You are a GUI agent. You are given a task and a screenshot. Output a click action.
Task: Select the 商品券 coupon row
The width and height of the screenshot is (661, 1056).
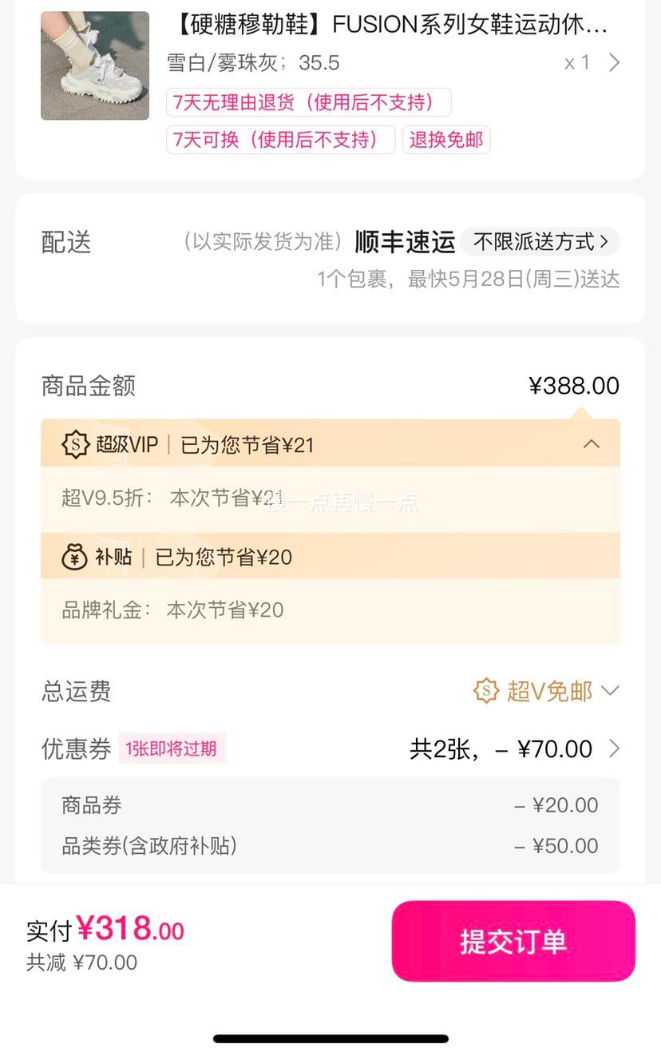(330, 805)
